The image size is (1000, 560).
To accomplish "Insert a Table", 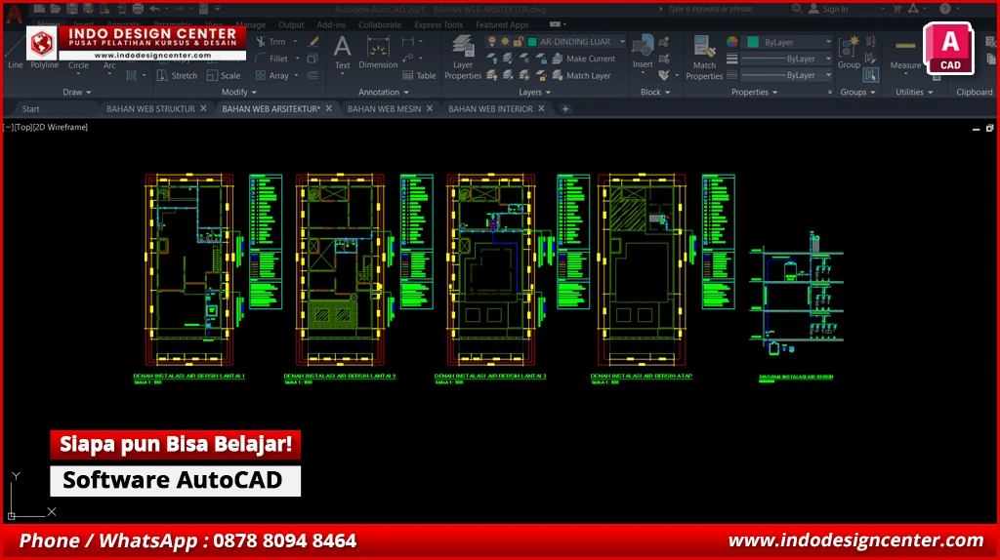I will coord(419,75).
